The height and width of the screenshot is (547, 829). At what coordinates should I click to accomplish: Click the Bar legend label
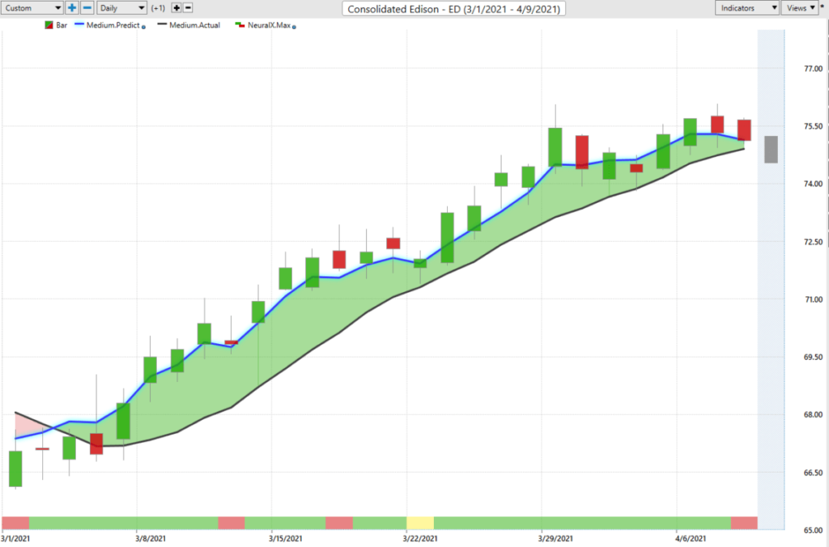(x=62, y=25)
